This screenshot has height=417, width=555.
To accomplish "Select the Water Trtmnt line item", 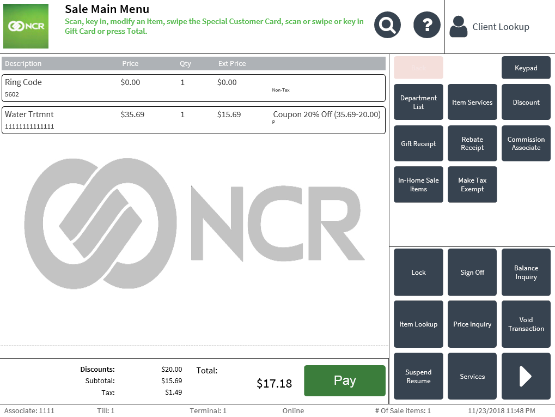I will (x=193, y=120).
